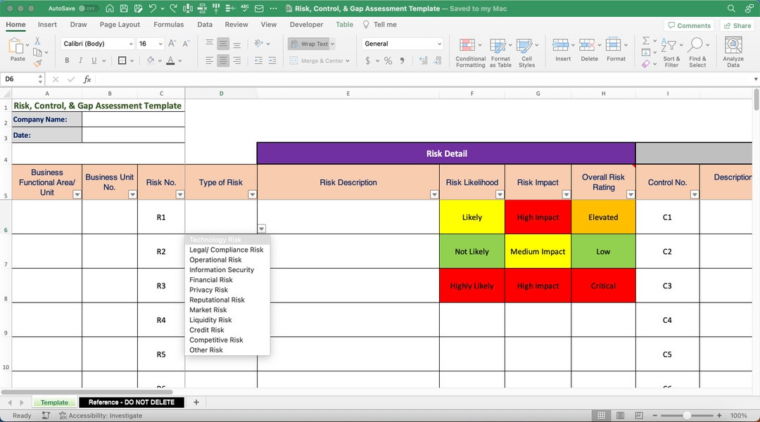Open the Reference - DO NOT DELETE sheet

pos(132,402)
